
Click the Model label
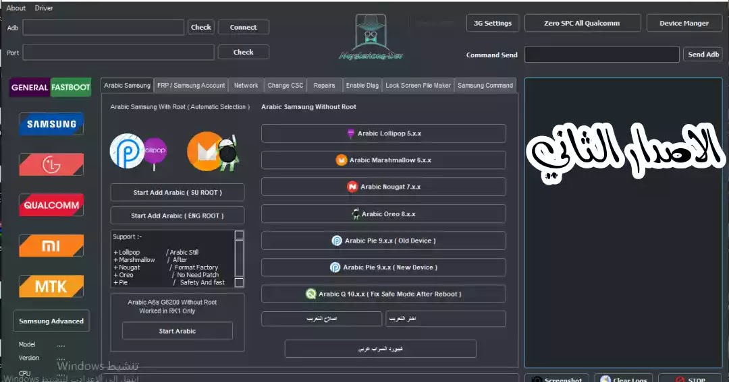[27, 344]
